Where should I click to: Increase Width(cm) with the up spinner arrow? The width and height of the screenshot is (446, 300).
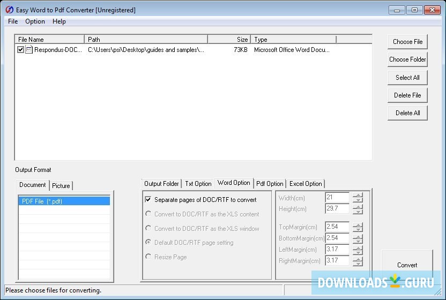(358, 195)
